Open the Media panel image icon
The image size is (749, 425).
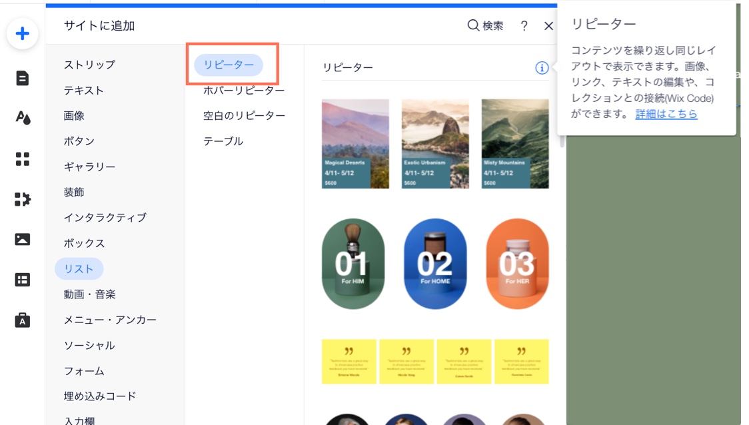[21, 238]
